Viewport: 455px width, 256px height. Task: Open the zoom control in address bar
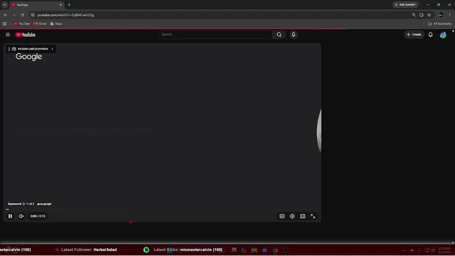[x=414, y=15]
